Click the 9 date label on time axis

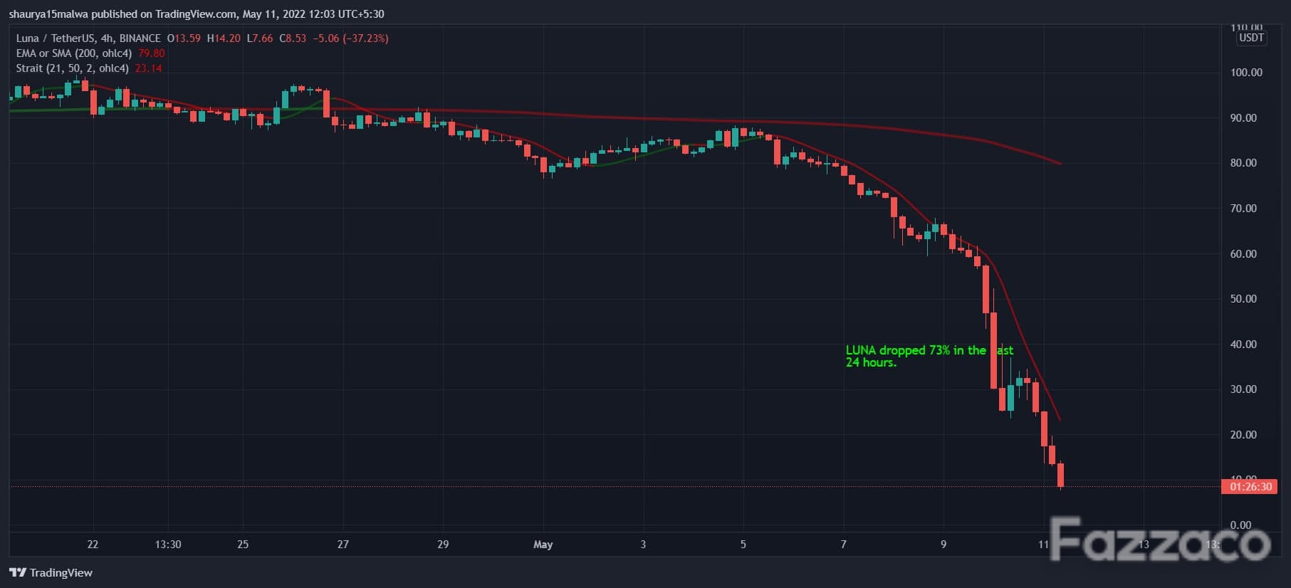[x=944, y=545]
